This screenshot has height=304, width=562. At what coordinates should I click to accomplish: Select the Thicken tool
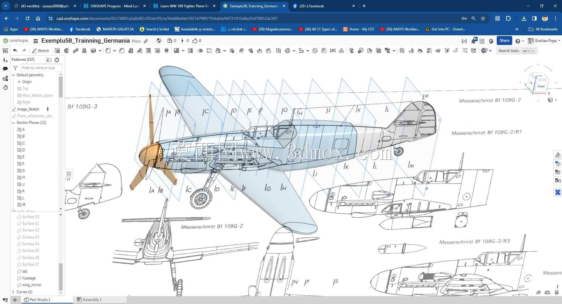tap(93, 51)
